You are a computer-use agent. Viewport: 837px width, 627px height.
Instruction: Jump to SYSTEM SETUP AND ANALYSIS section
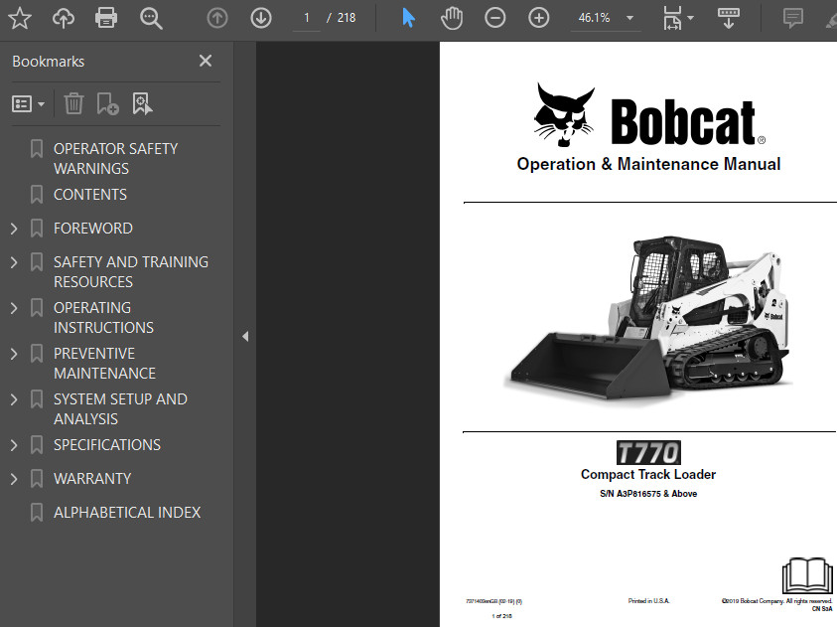[120, 409]
